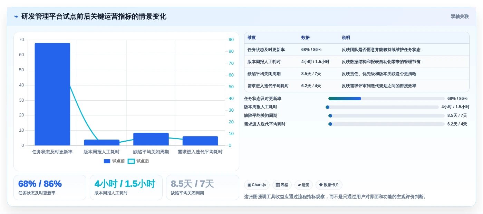Click x-axis label 任务状态及时更新率

[52, 152]
